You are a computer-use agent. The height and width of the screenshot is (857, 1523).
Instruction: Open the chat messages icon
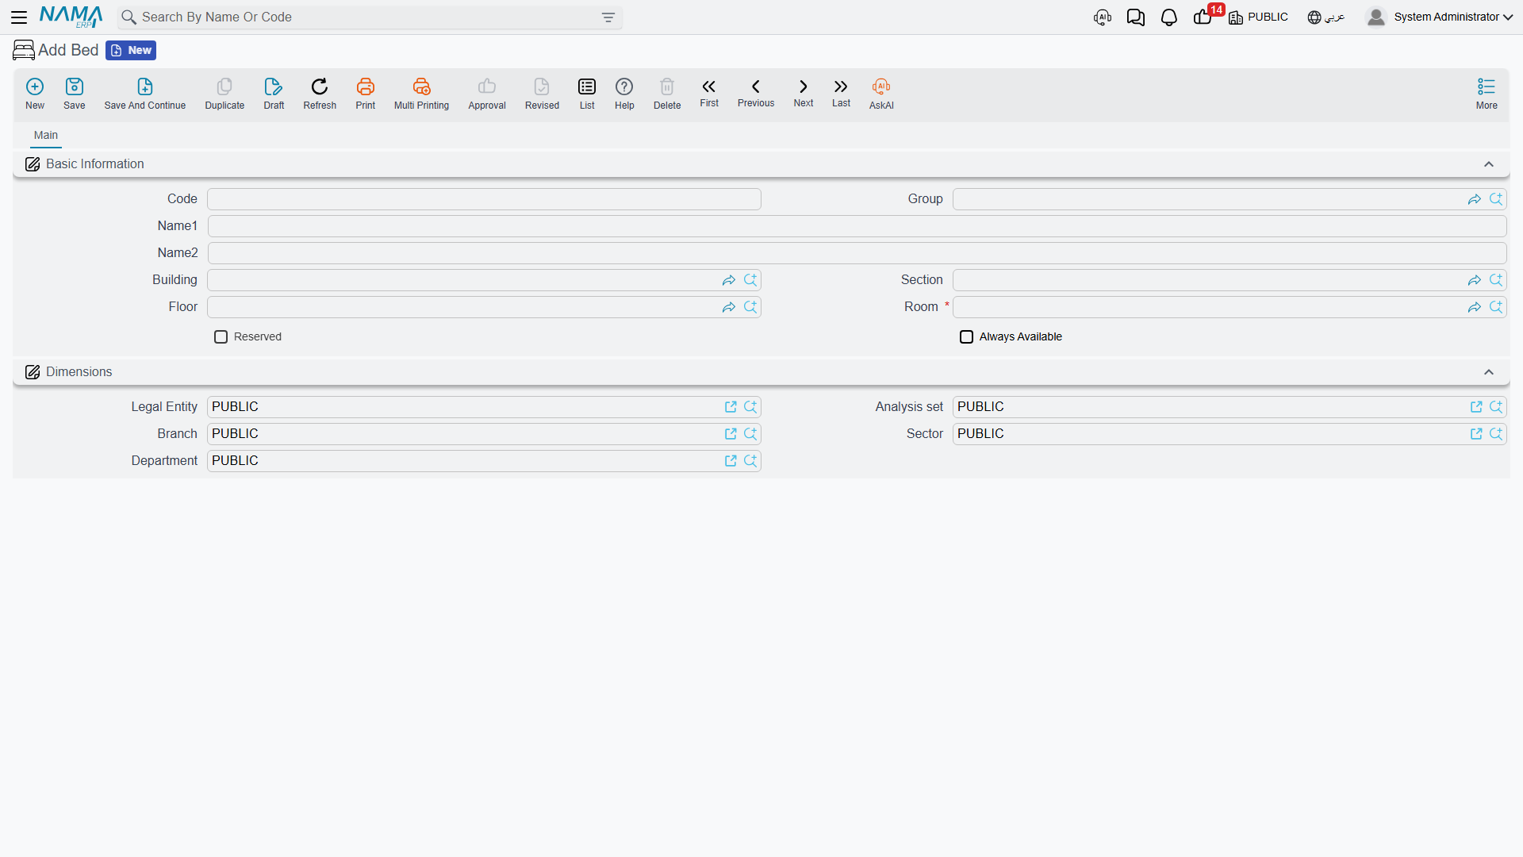1135,17
